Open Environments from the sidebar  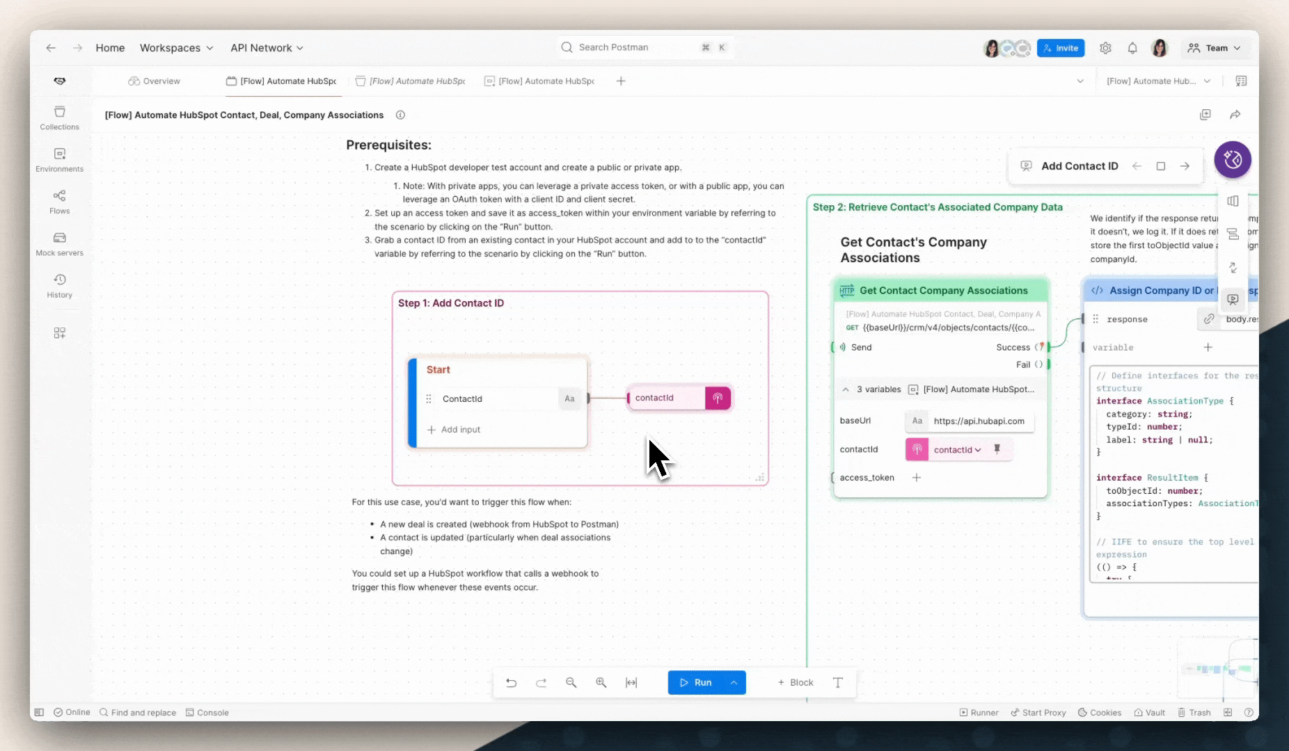coord(59,159)
